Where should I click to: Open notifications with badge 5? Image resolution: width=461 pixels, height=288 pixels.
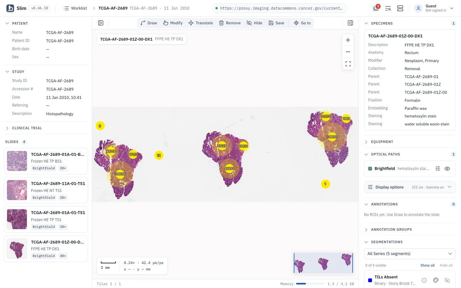376,8
